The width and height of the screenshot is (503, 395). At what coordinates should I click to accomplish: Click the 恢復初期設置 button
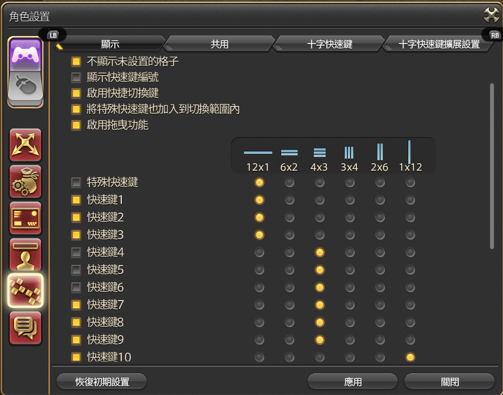click(102, 382)
